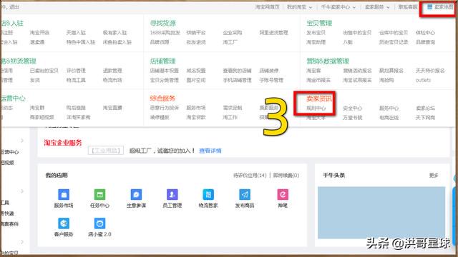Screen dimensions: 458x257
Task: Click the 卖家地图 hamburger icon
Action: click(429, 7)
